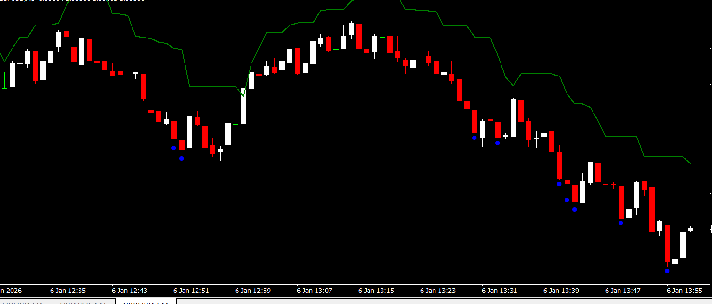The image size is (712, 304).
Task: Click the Jan 2026 date label on time axis
Action: pyautogui.click(x=11, y=291)
